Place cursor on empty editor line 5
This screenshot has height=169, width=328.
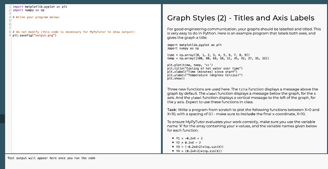pyautogui.click(x=86, y=21)
